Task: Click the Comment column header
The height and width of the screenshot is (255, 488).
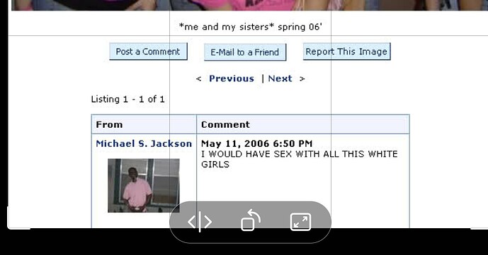Action: (x=225, y=125)
